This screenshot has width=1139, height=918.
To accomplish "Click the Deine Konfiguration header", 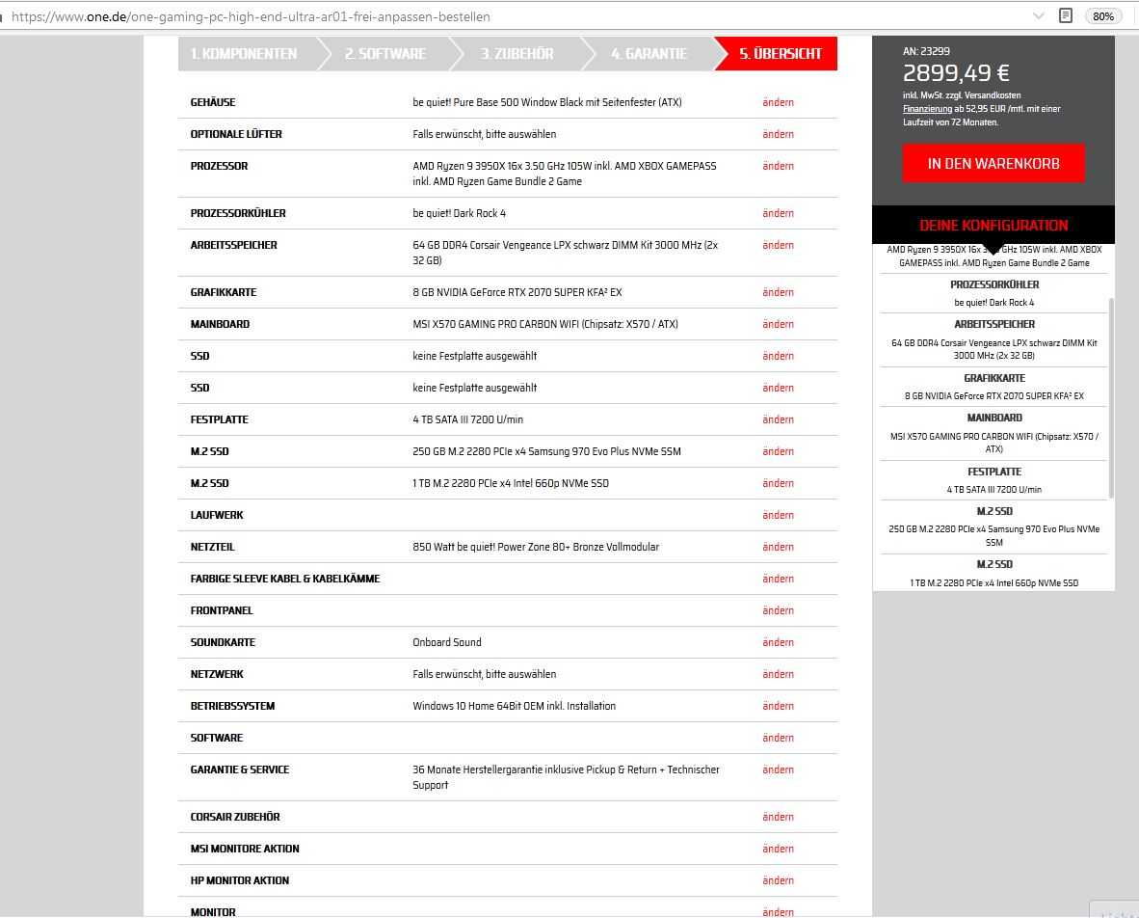I will pyautogui.click(x=993, y=226).
